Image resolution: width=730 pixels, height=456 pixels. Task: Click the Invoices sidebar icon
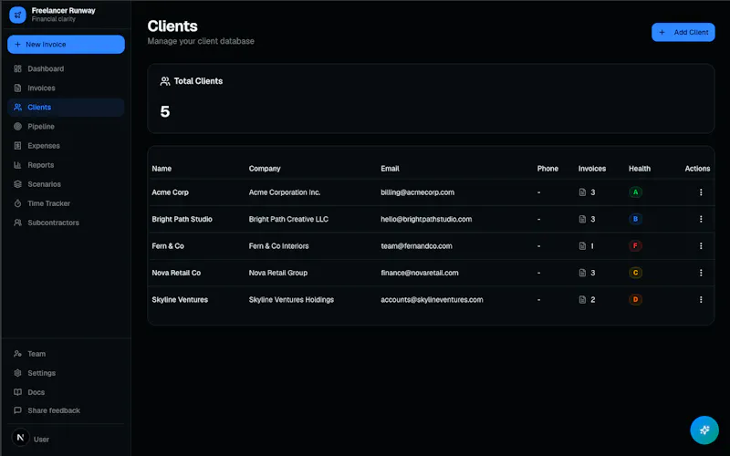[17, 88]
